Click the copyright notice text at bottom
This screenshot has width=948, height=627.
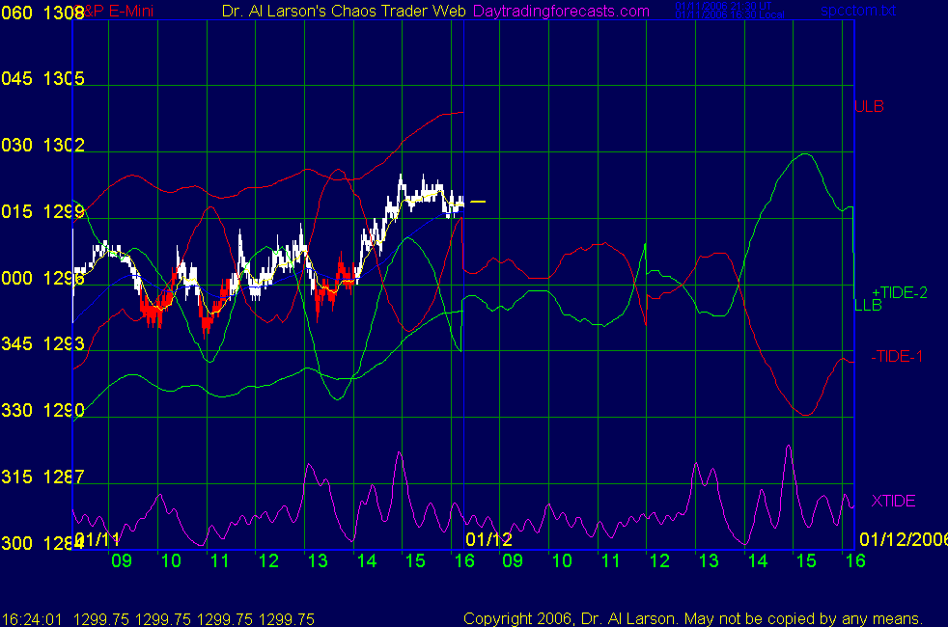click(692, 618)
